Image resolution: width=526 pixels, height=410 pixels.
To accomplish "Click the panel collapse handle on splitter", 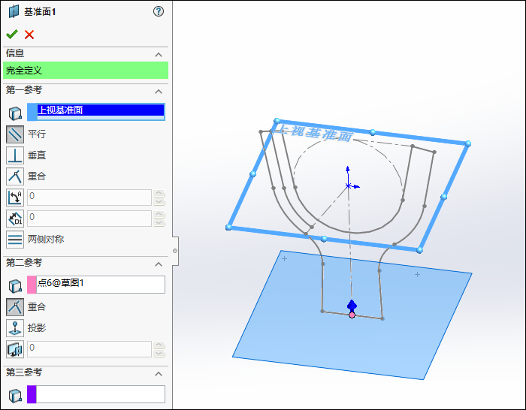I will (x=175, y=251).
